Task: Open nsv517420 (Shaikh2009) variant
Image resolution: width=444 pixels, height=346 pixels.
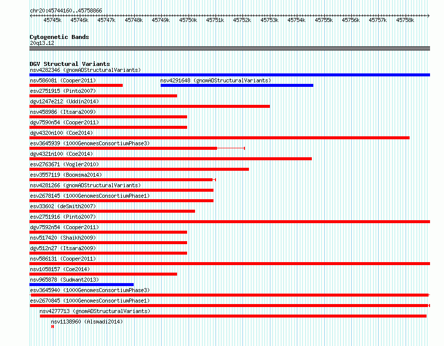Action: click(63, 238)
